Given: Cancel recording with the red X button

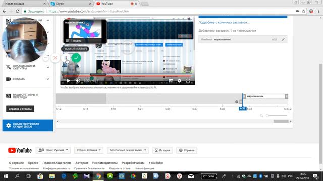Looking at the screenshot, I should point(55,58).
